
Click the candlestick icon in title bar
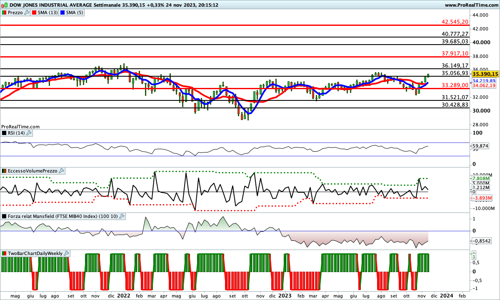coord(4,5)
